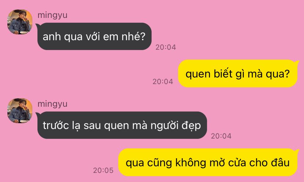Click the 20:04 timestamp after 'người đẹp' message
304x182 pixels.
(x=221, y=136)
